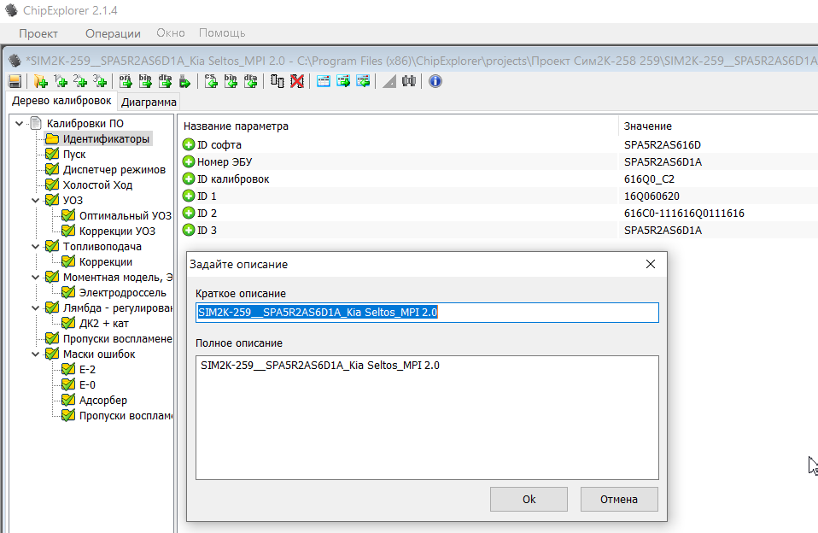This screenshot has width=818, height=533.
Task: Click the 'cs' checksum import toolbar icon
Action: tap(211, 81)
